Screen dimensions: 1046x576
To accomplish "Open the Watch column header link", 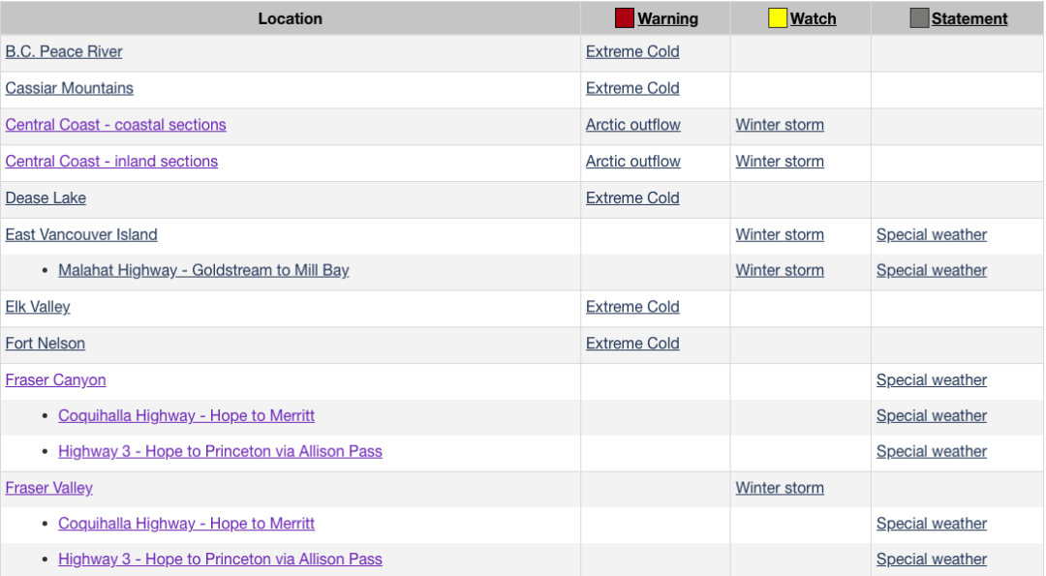I will pos(813,18).
